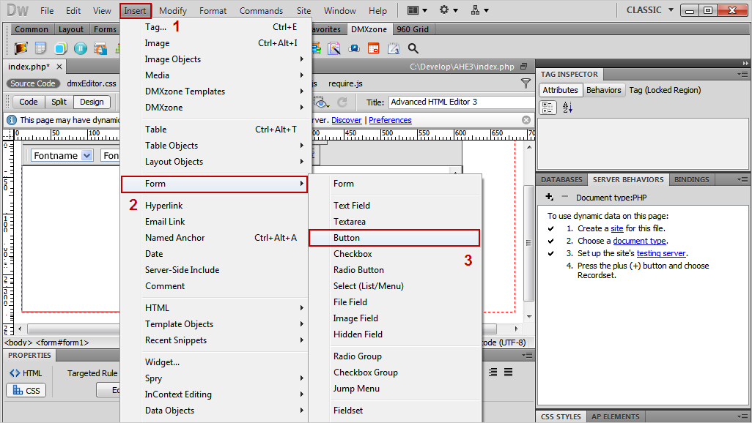This screenshot has height=423, width=752.
Task: Click the first film-strip icon in DMXzone toolbar
Action: click(21, 48)
